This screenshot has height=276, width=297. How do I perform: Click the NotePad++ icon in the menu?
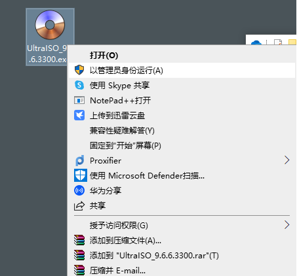click(79, 100)
